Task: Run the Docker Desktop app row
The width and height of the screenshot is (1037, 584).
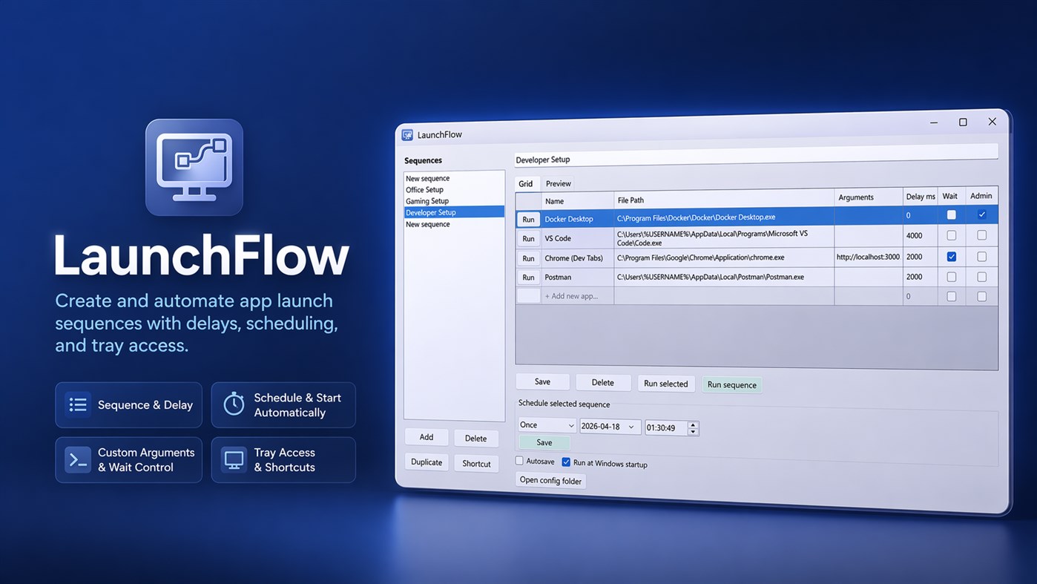Action: pyautogui.click(x=528, y=220)
